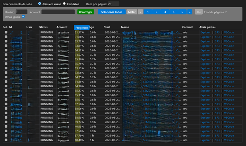The width and height of the screenshot is (246, 146).
Task: Focus the Usuário input field
Action: (x=21, y=12)
